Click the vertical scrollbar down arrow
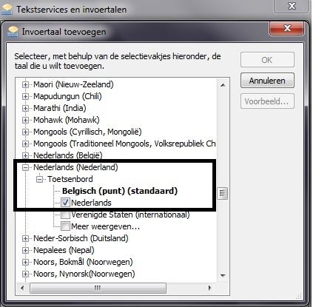This screenshot has height=307, width=316. pyautogui.click(x=223, y=275)
